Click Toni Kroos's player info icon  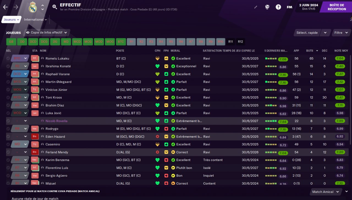click(42, 97)
